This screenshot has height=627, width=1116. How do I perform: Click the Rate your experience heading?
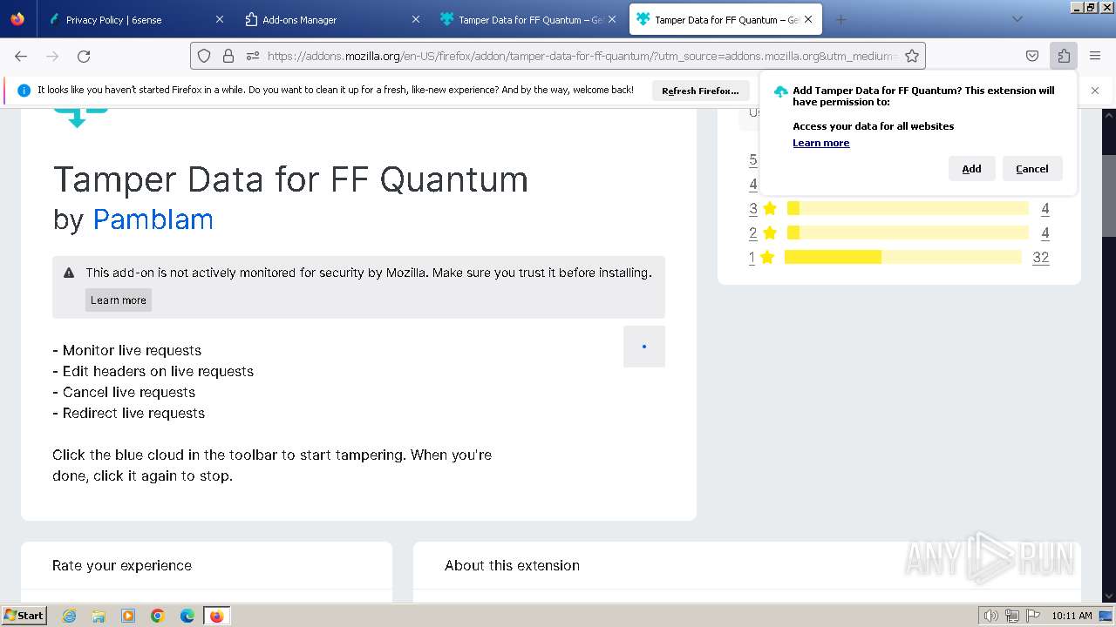click(122, 565)
